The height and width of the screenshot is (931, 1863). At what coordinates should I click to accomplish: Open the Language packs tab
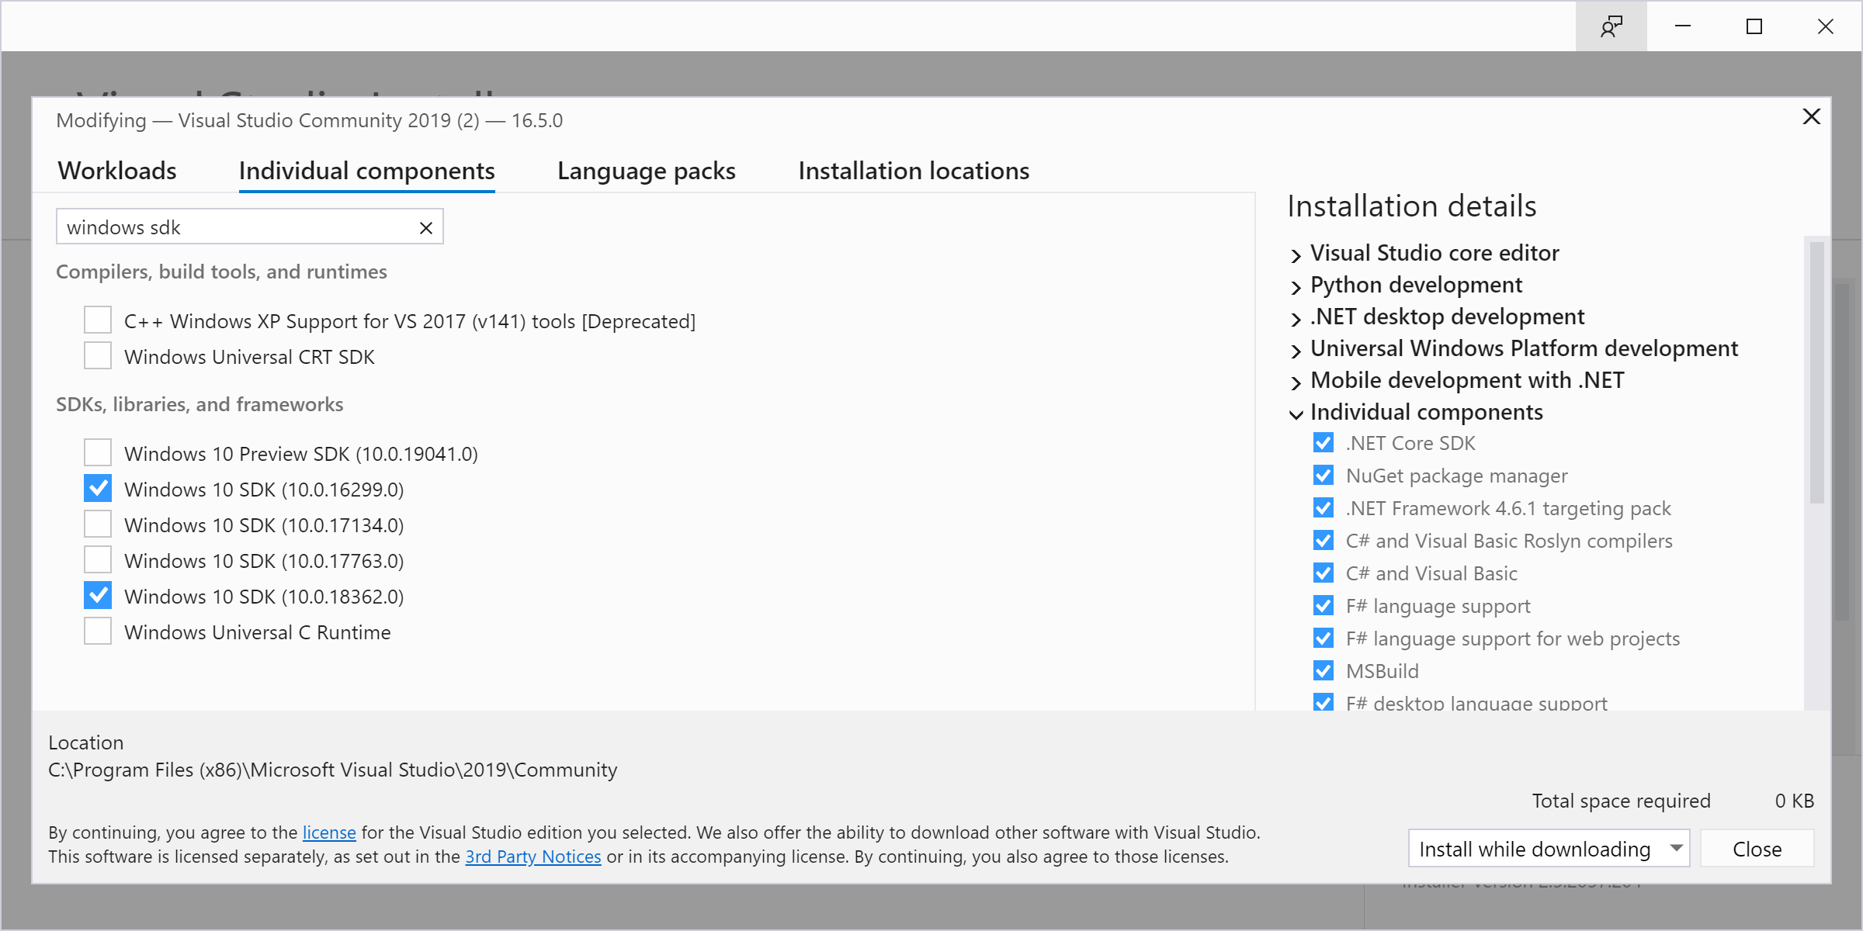pyautogui.click(x=646, y=170)
